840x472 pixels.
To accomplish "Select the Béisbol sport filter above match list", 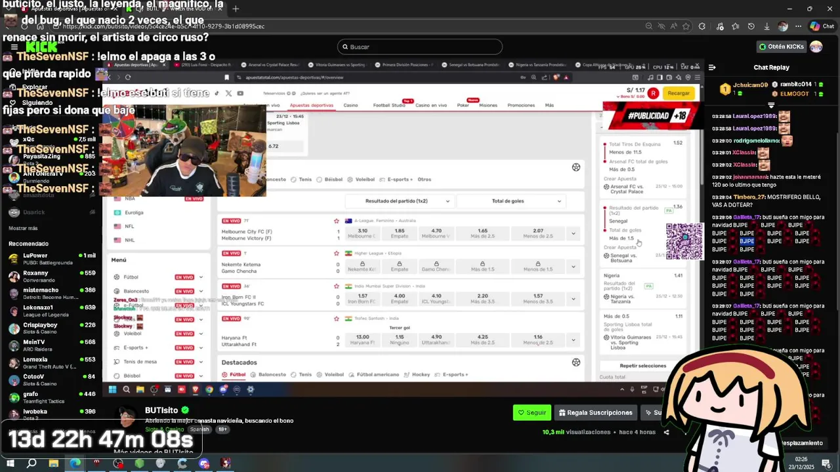I will (x=329, y=179).
